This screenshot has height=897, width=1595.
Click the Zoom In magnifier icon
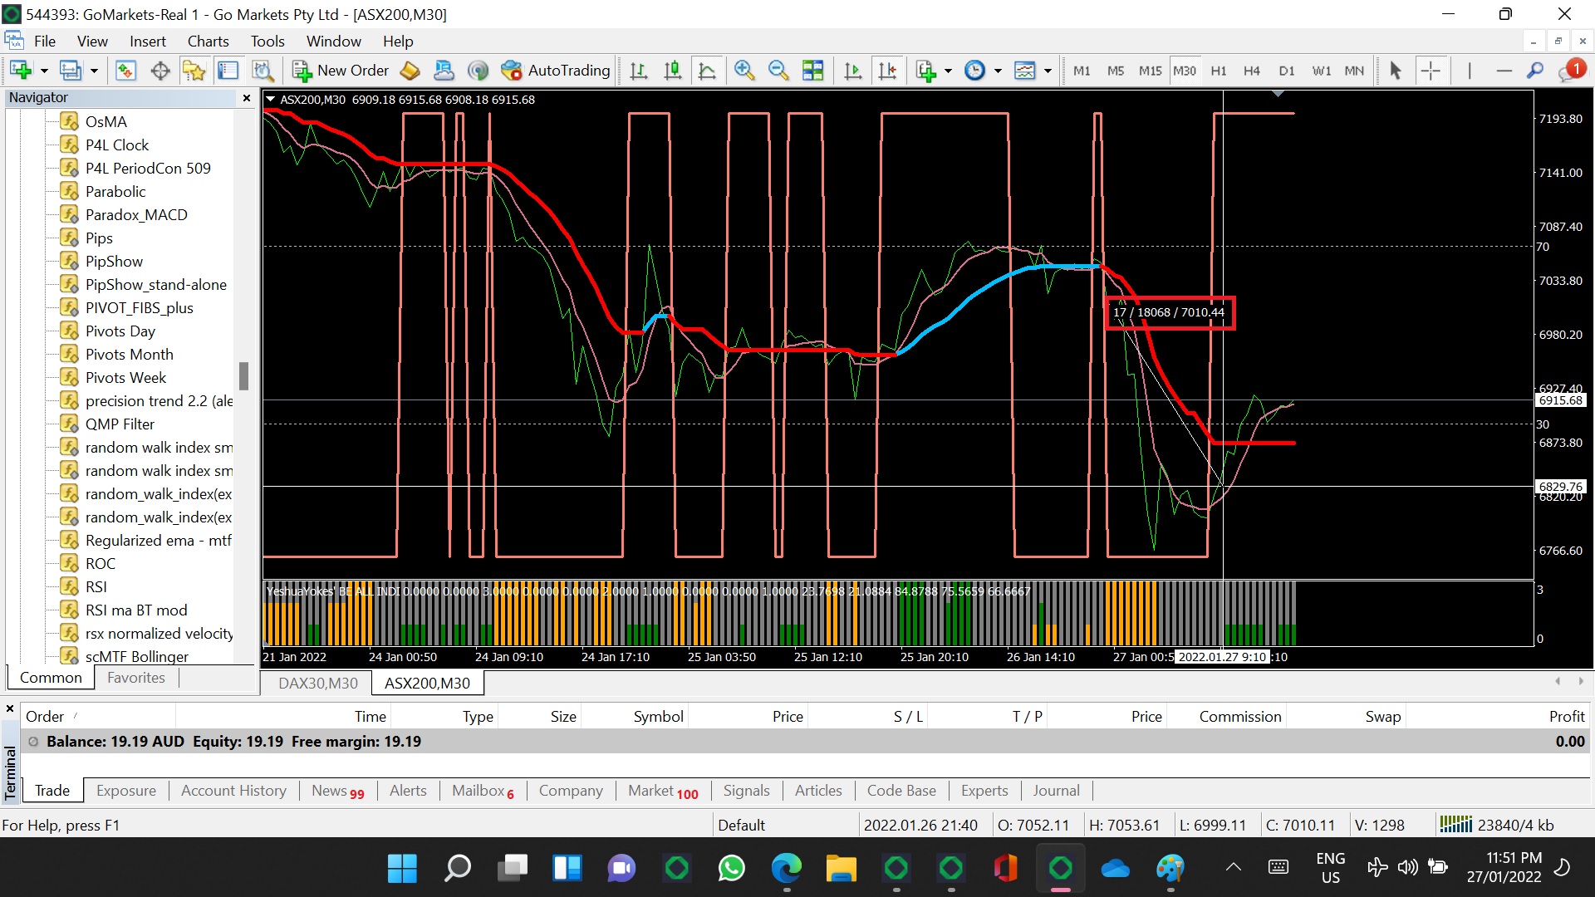(744, 71)
